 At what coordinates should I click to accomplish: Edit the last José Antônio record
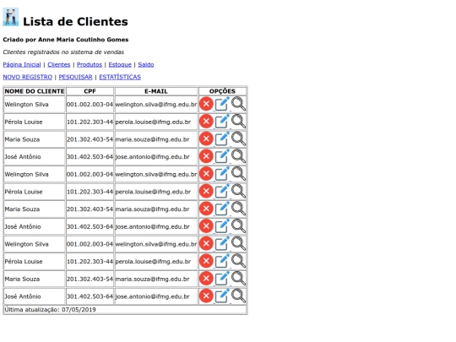222,296
